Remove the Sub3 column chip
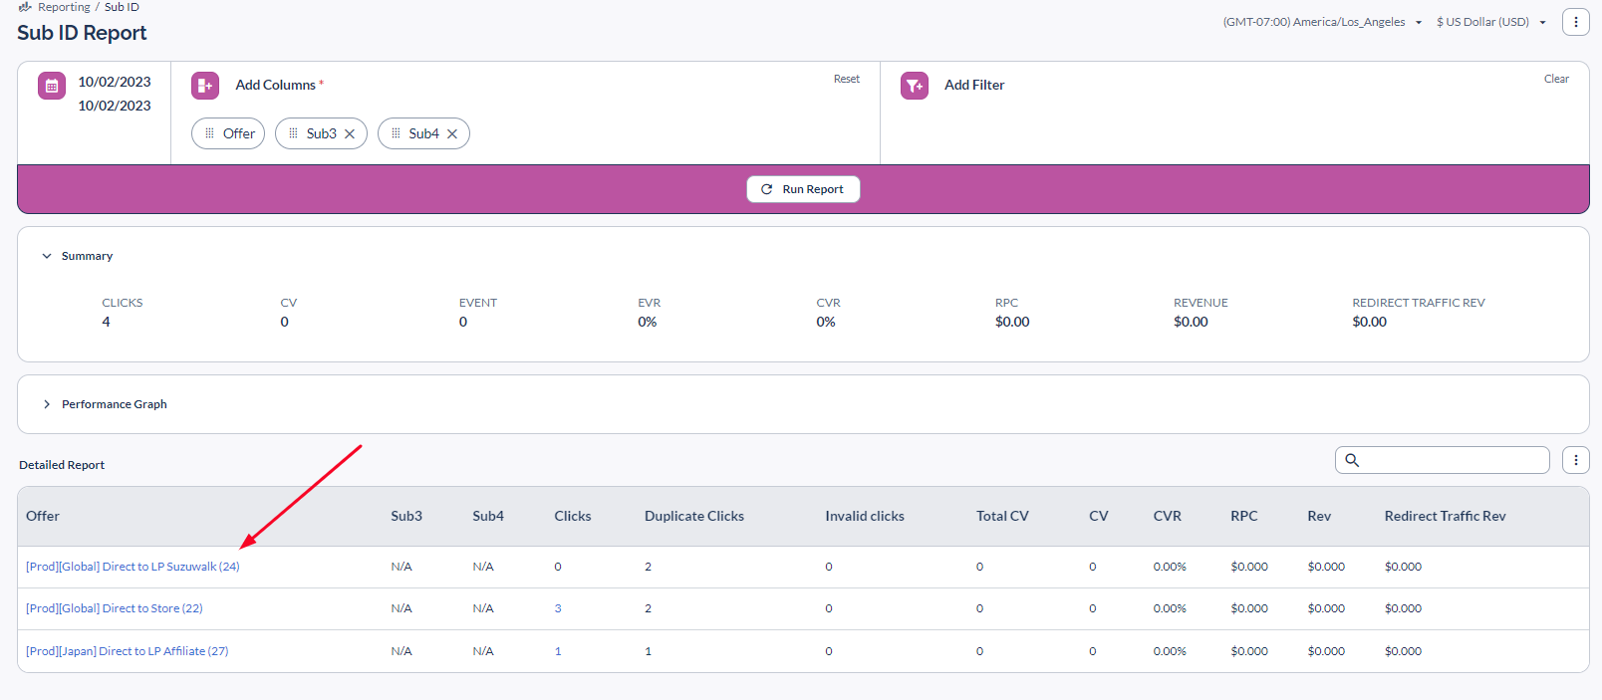This screenshot has height=700, width=1602. (x=350, y=134)
